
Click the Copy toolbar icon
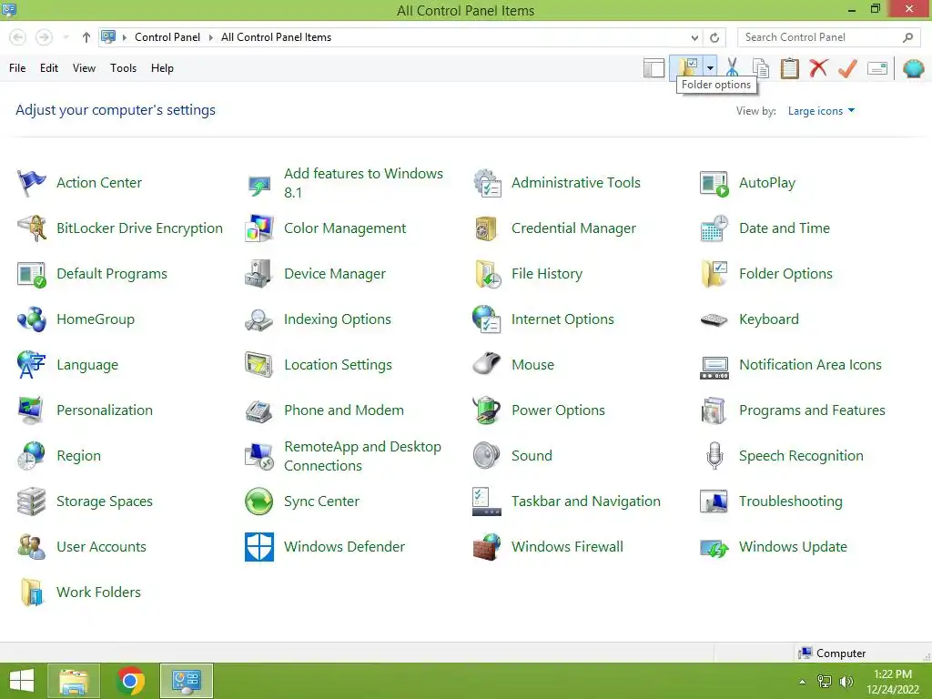pyautogui.click(x=761, y=67)
